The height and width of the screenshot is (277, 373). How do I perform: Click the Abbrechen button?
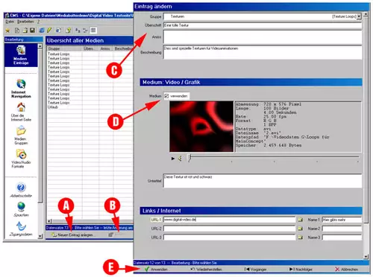(x=346, y=269)
